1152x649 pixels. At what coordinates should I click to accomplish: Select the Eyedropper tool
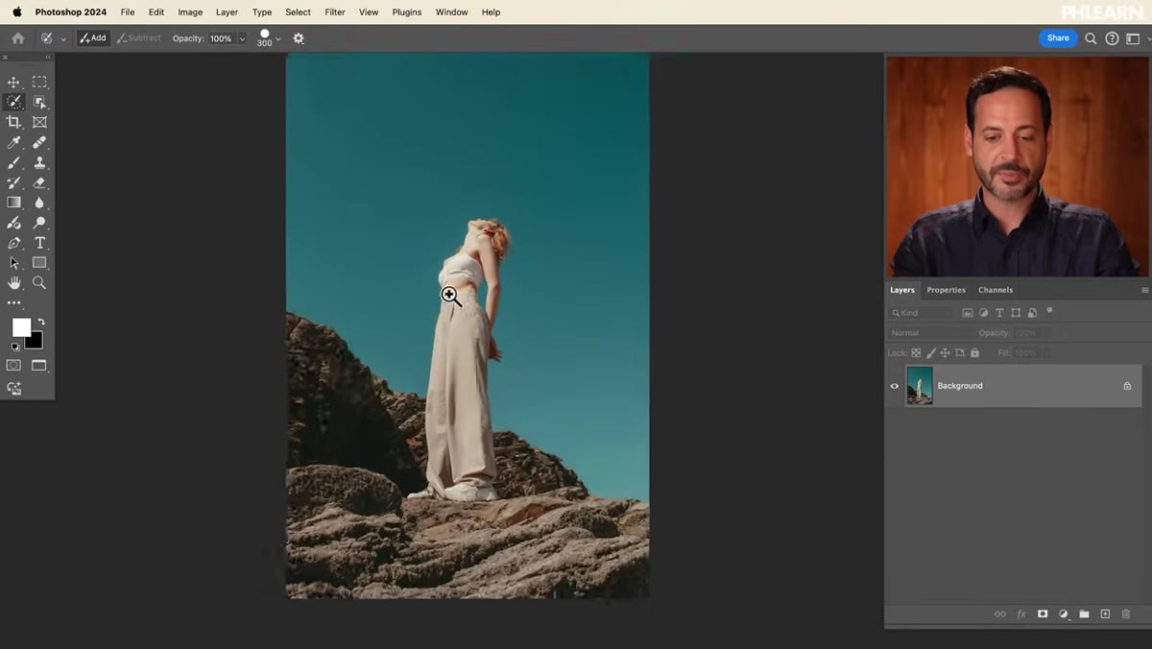point(13,142)
